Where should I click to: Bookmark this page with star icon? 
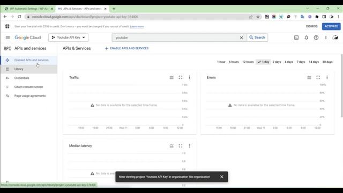[258, 17]
